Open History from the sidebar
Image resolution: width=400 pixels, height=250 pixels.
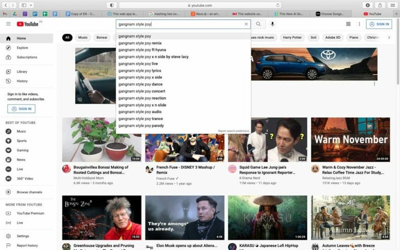coord(22,81)
